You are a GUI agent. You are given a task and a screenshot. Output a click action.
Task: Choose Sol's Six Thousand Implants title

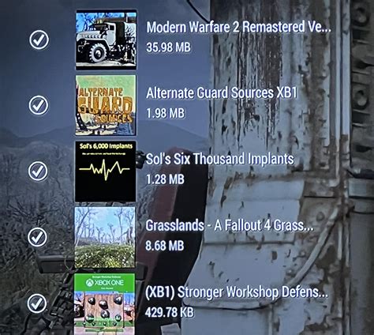[219, 159]
